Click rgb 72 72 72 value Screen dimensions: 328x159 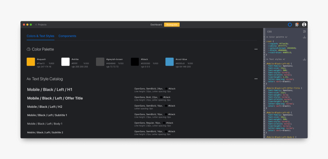click(x=113, y=67)
